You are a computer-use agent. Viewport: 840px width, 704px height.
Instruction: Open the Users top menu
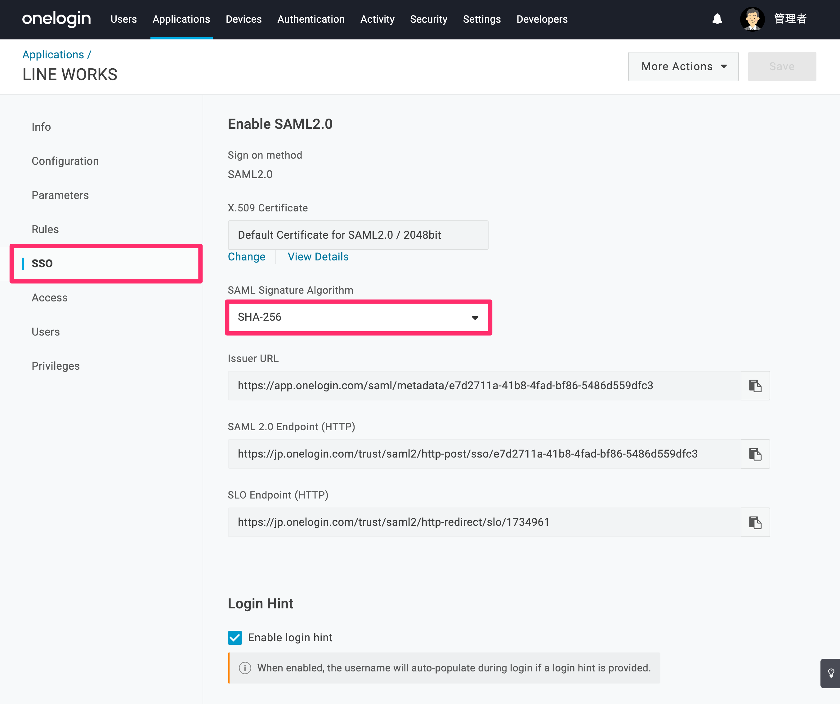(x=123, y=19)
